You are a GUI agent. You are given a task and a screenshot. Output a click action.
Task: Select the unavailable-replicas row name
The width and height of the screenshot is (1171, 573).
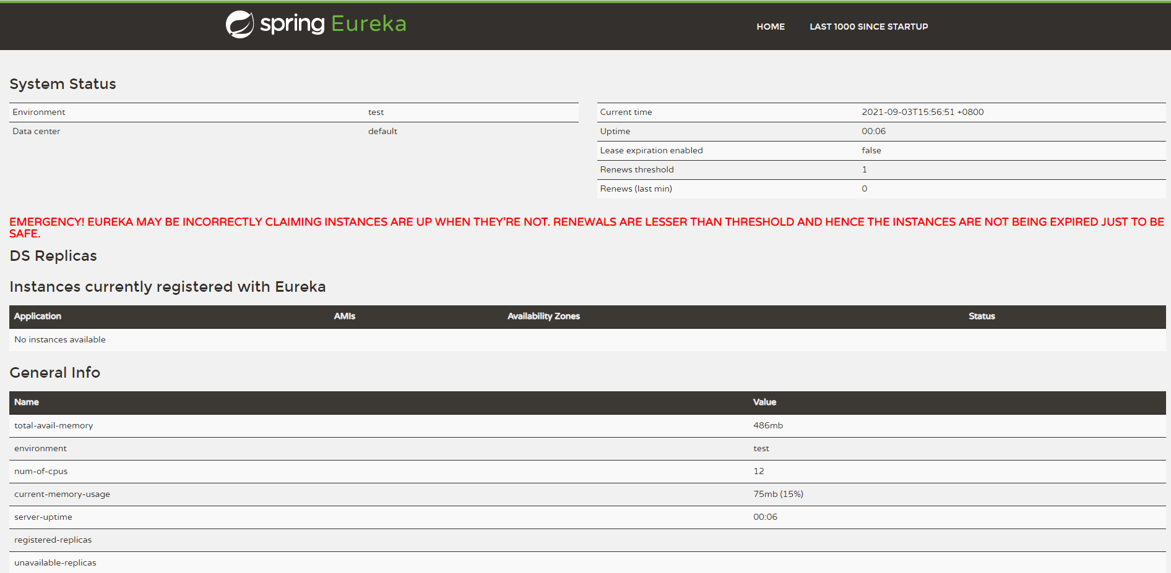pos(55,562)
